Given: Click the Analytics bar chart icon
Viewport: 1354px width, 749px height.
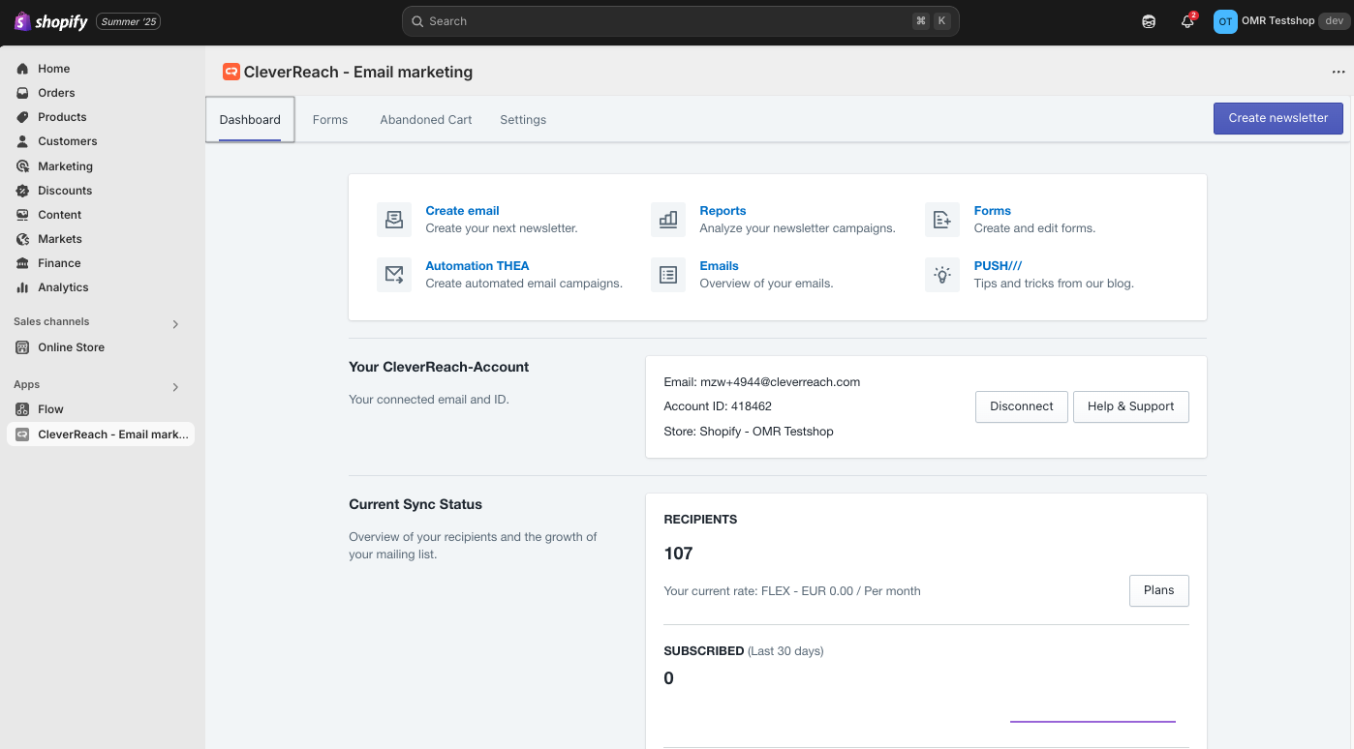Looking at the screenshot, I should (22, 287).
